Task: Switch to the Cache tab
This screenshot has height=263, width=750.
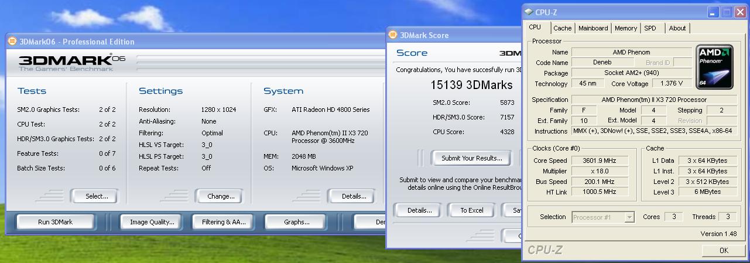Action: 563,28
